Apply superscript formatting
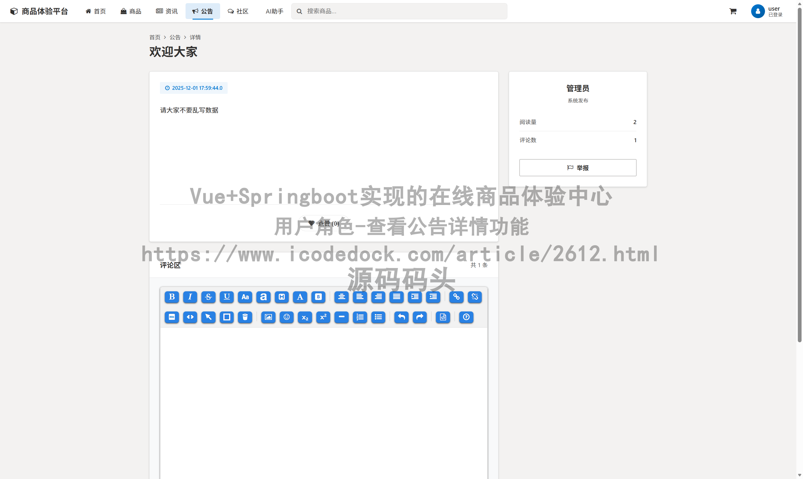 (323, 317)
